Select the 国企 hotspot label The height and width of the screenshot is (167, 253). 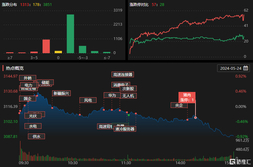point(28,99)
